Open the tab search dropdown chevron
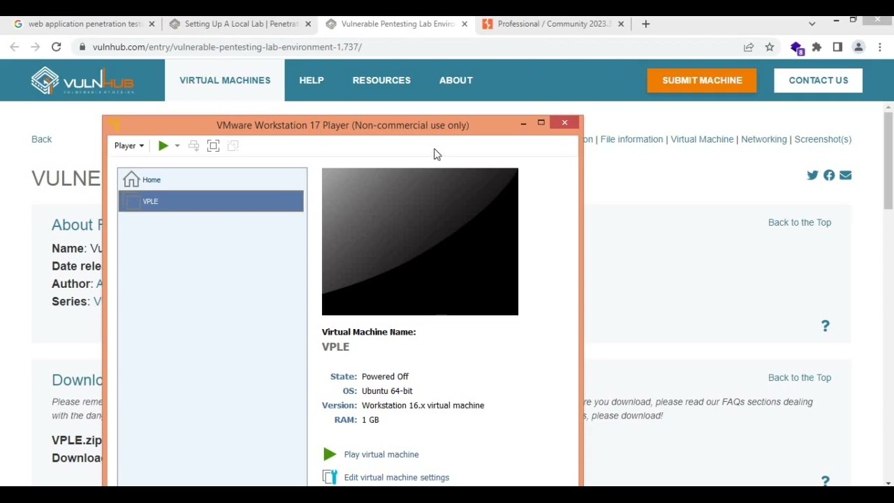Screen dimensions: 894x503 point(812,24)
